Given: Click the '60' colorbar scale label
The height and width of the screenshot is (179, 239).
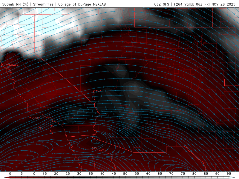Looking at the screenshot, I should 148,174.
